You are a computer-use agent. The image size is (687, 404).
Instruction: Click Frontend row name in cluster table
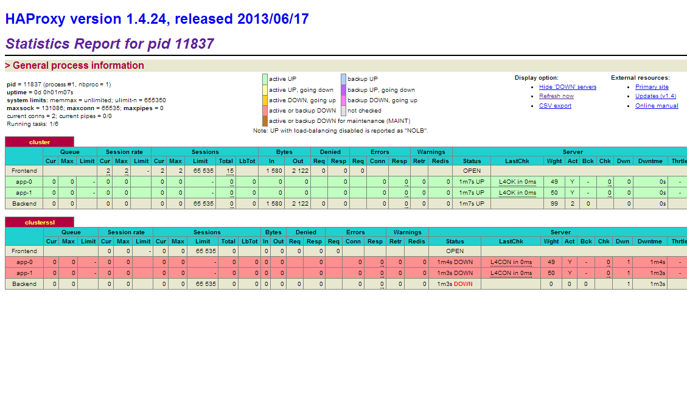point(24,171)
